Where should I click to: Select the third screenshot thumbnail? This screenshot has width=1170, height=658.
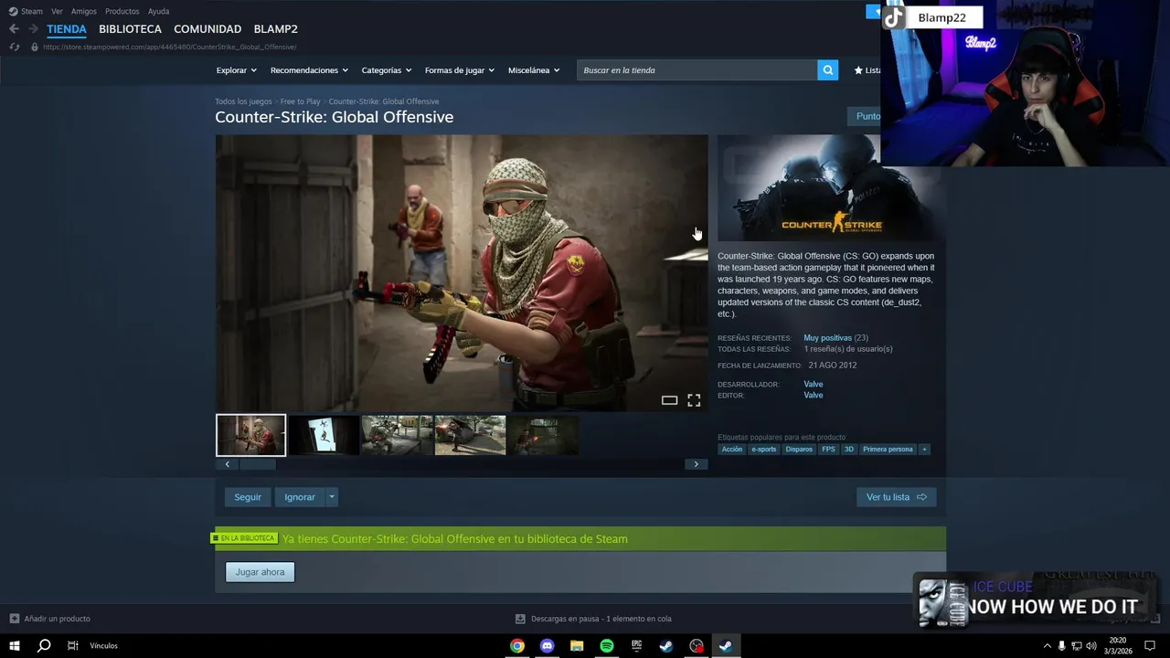[397, 435]
